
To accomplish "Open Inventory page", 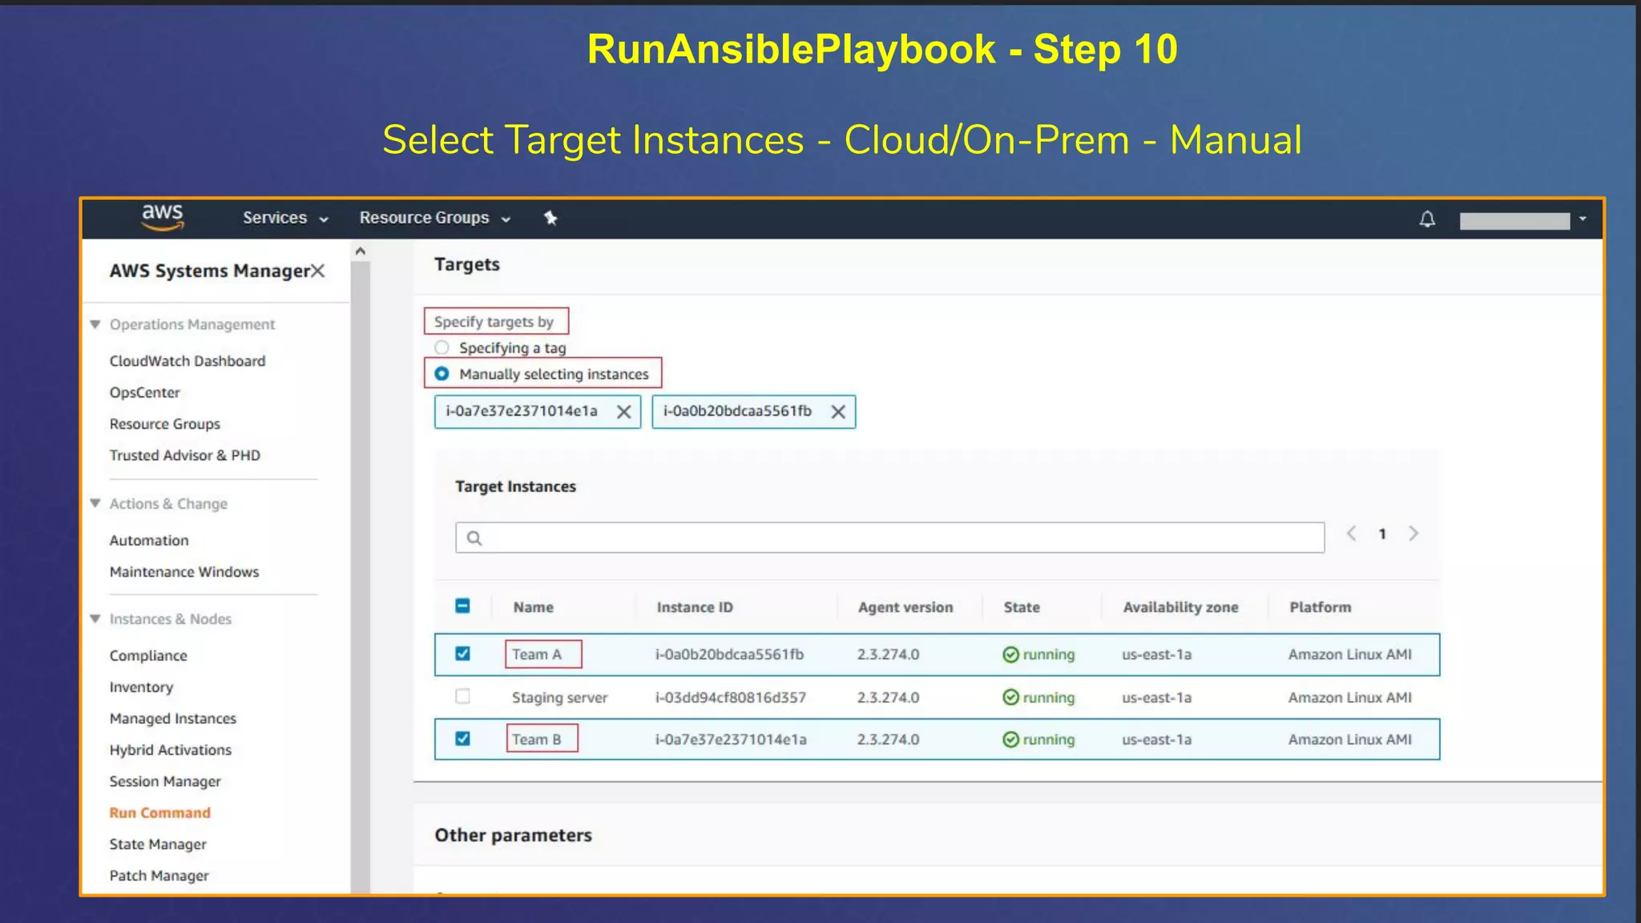I will pos(141,687).
